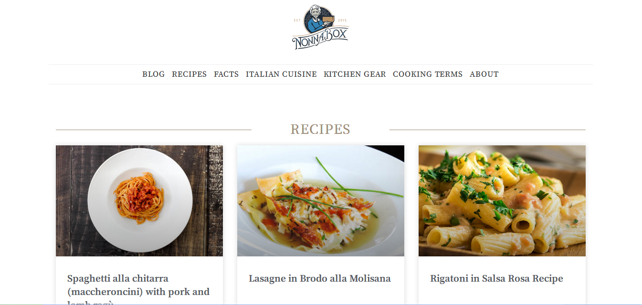Visit the About page
Viewport: 642px width, 305px height.
click(x=484, y=74)
